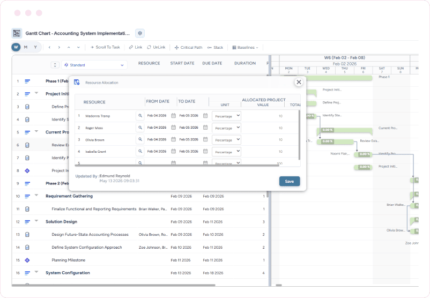Click the RESOURCE column header in grid
This screenshot has height=298, width=430.
click(x=149, y=63)
